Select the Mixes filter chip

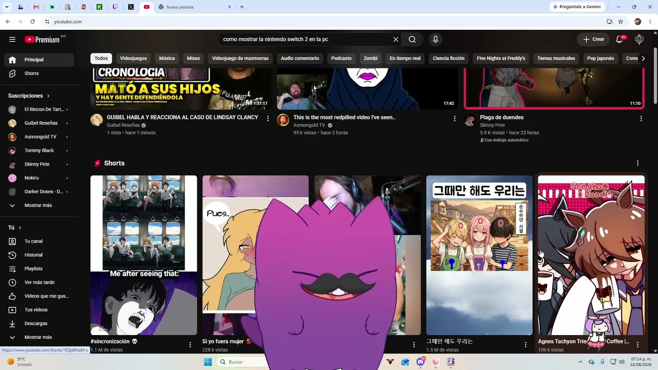(x=193, y=59)
